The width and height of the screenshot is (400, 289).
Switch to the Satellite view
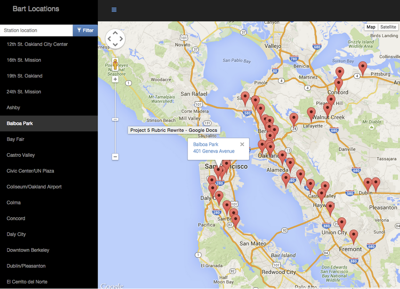pyautogui.click(x=388, y=27)
